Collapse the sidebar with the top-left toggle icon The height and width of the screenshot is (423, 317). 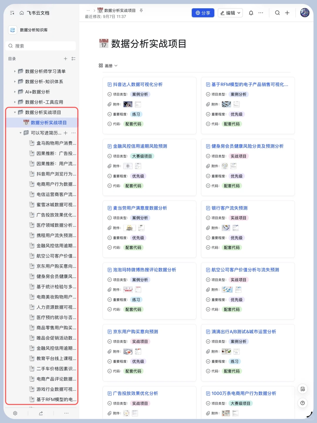point(12,13)
